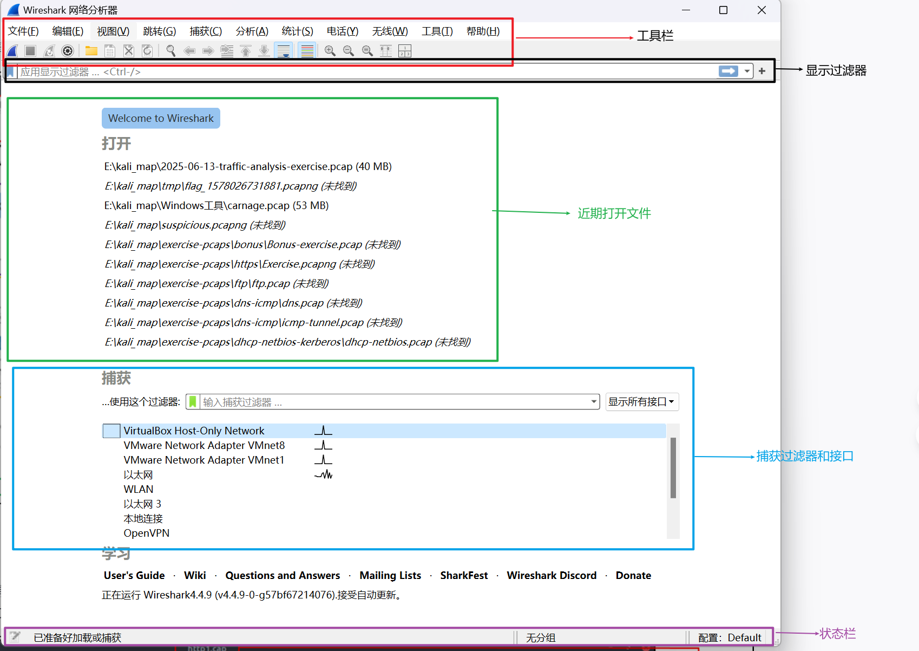Expand the capture filter history dropdown
Screen dimensions: 919x651
[x=594, y=402]
